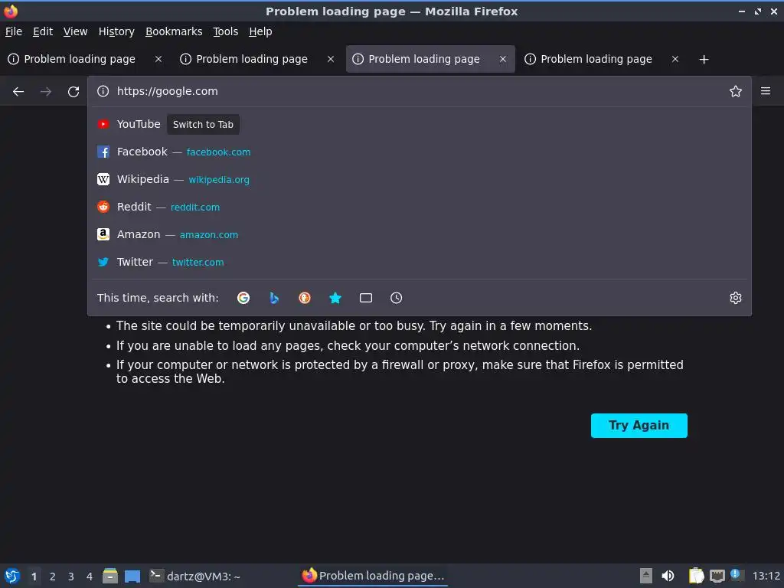The height and width of the screenshot is (588, 784).
Task: Select the Amazon suggestion
Action: [419, 234]
